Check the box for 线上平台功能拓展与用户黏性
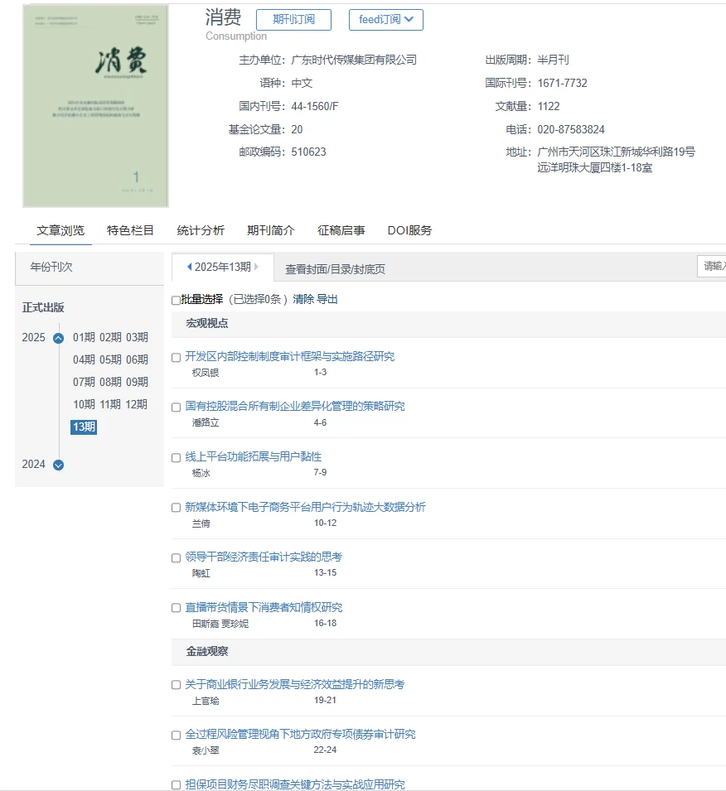 (177, 457)
